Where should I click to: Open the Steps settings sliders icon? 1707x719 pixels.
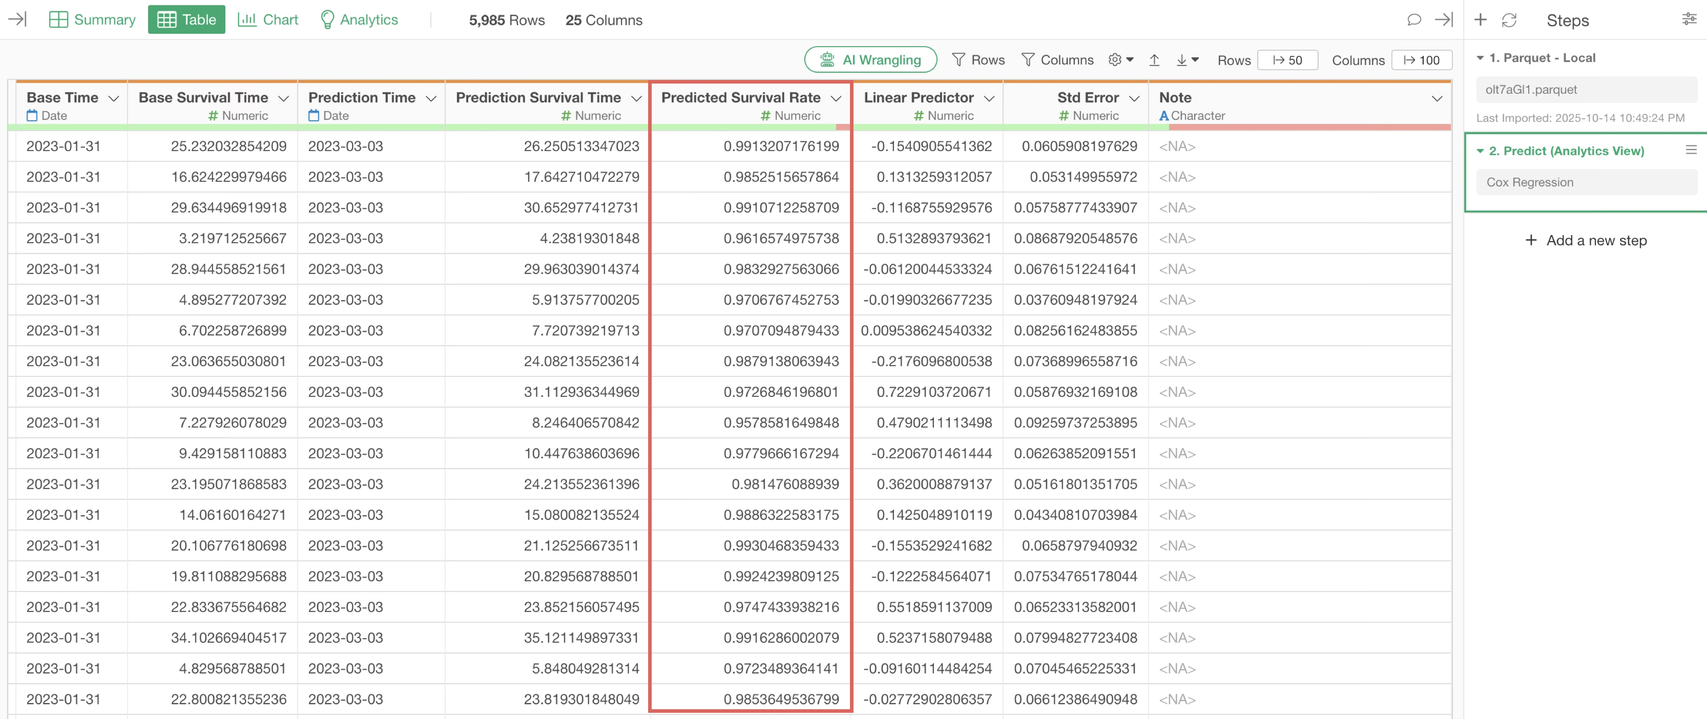(x=1689, y=19)
